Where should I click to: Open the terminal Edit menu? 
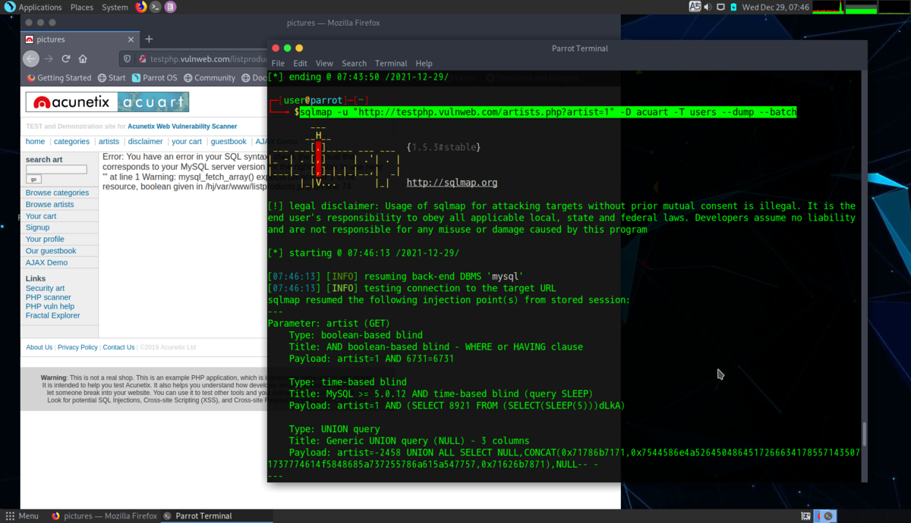[301, 64]
